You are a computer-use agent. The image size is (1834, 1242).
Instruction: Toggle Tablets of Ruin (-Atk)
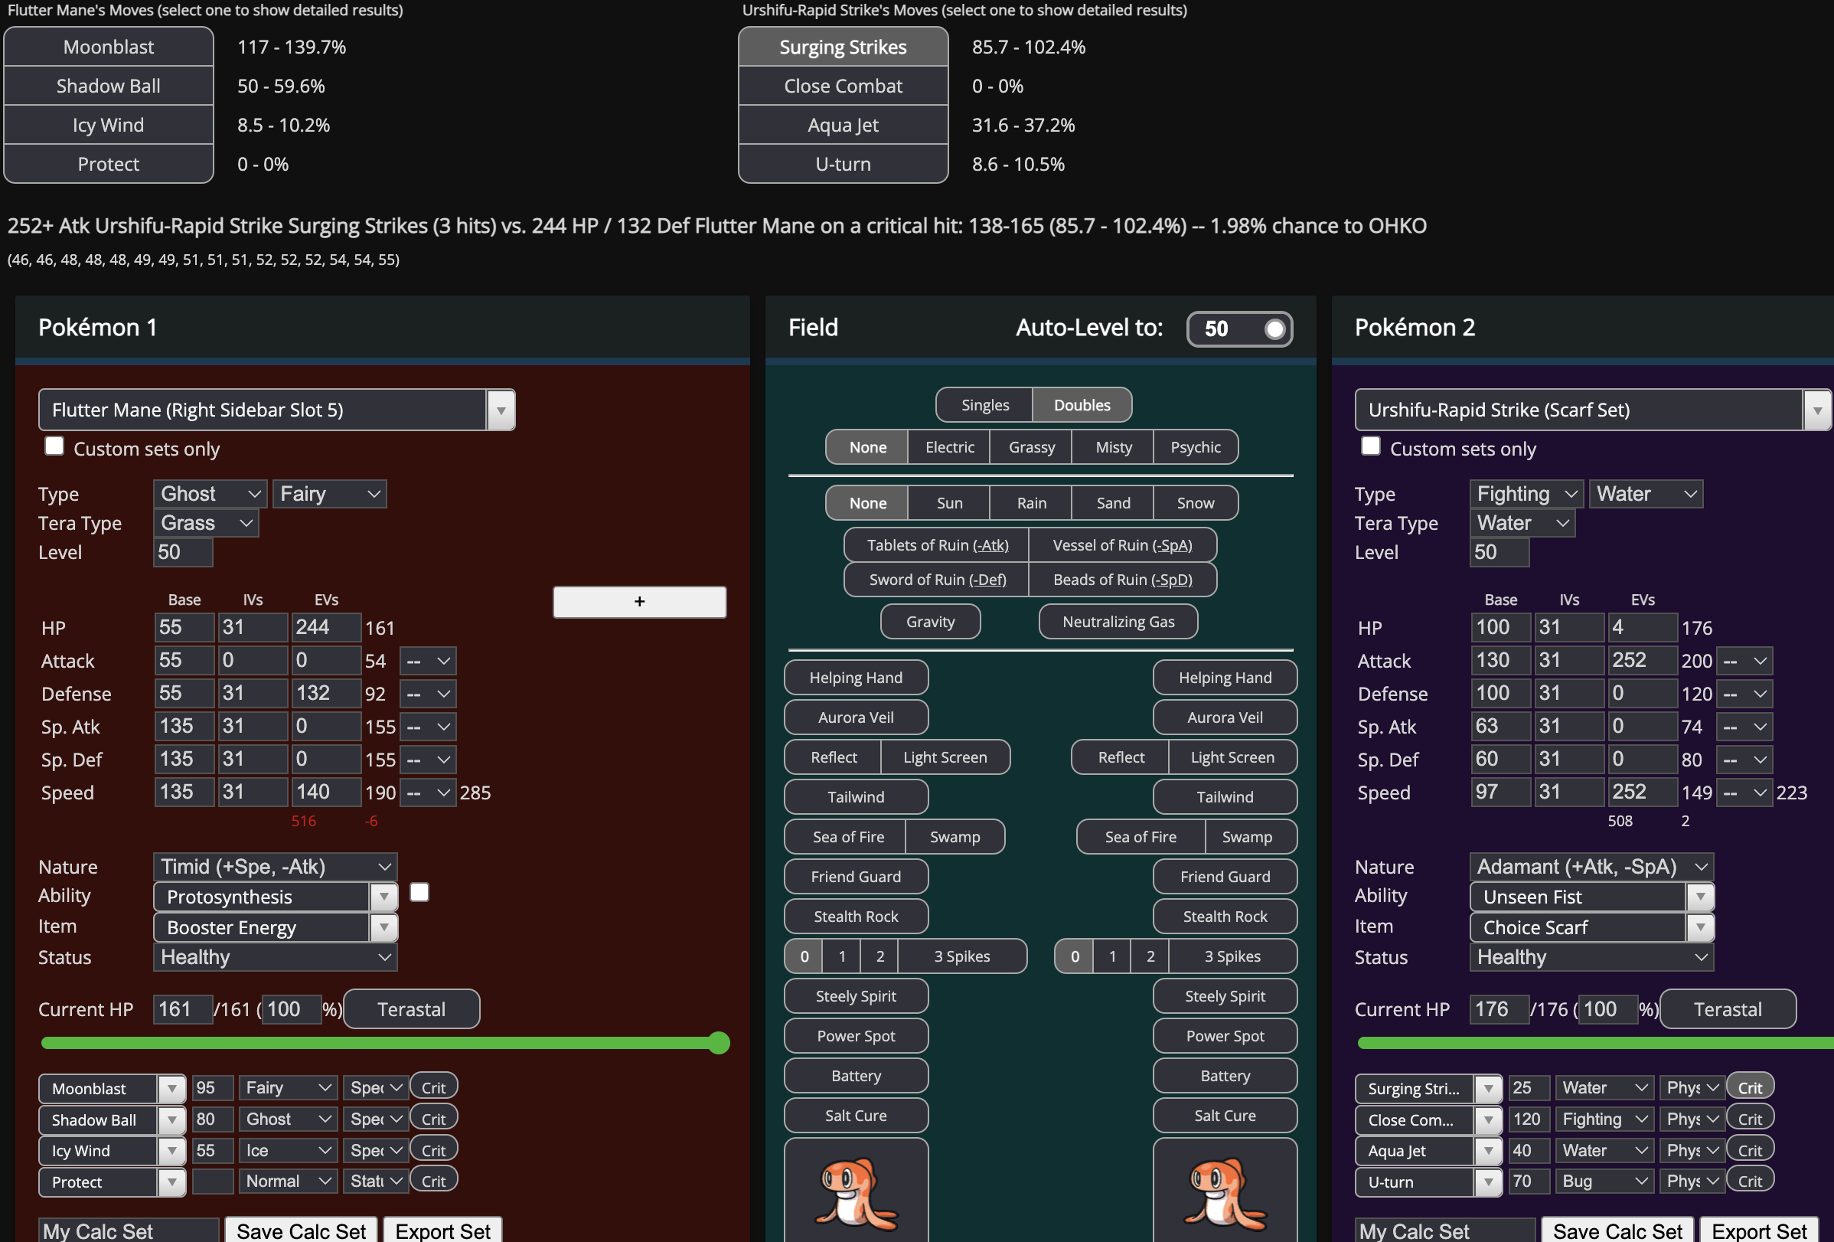(937, 544)
